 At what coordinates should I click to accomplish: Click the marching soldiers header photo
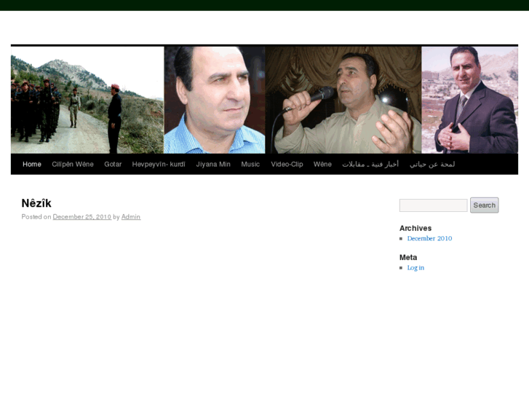click(87, 100)
